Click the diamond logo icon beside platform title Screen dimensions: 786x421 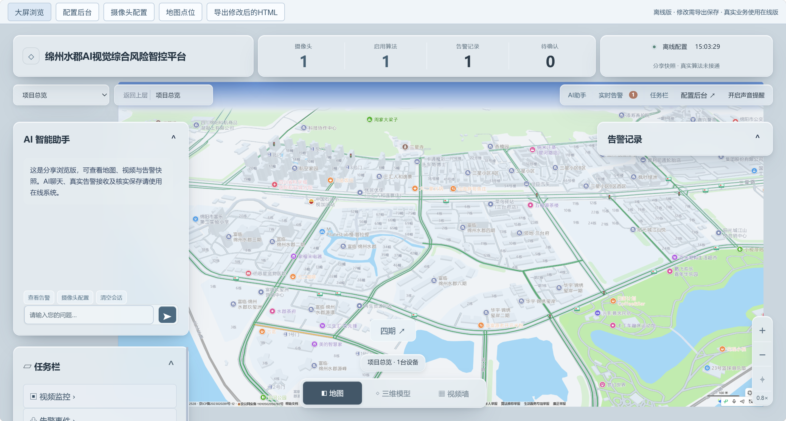click(31, 57)
